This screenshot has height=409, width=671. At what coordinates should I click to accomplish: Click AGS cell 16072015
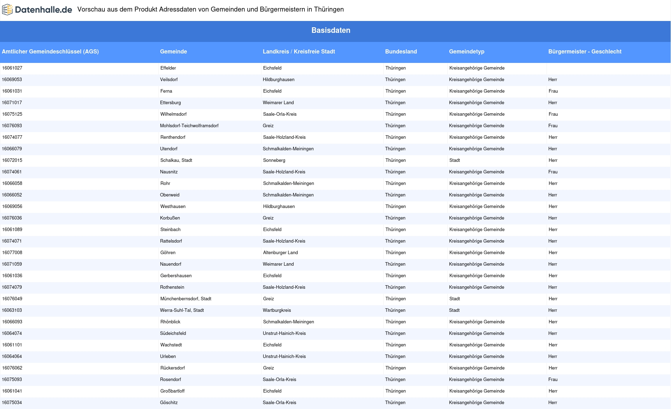[x=12, y=160]
